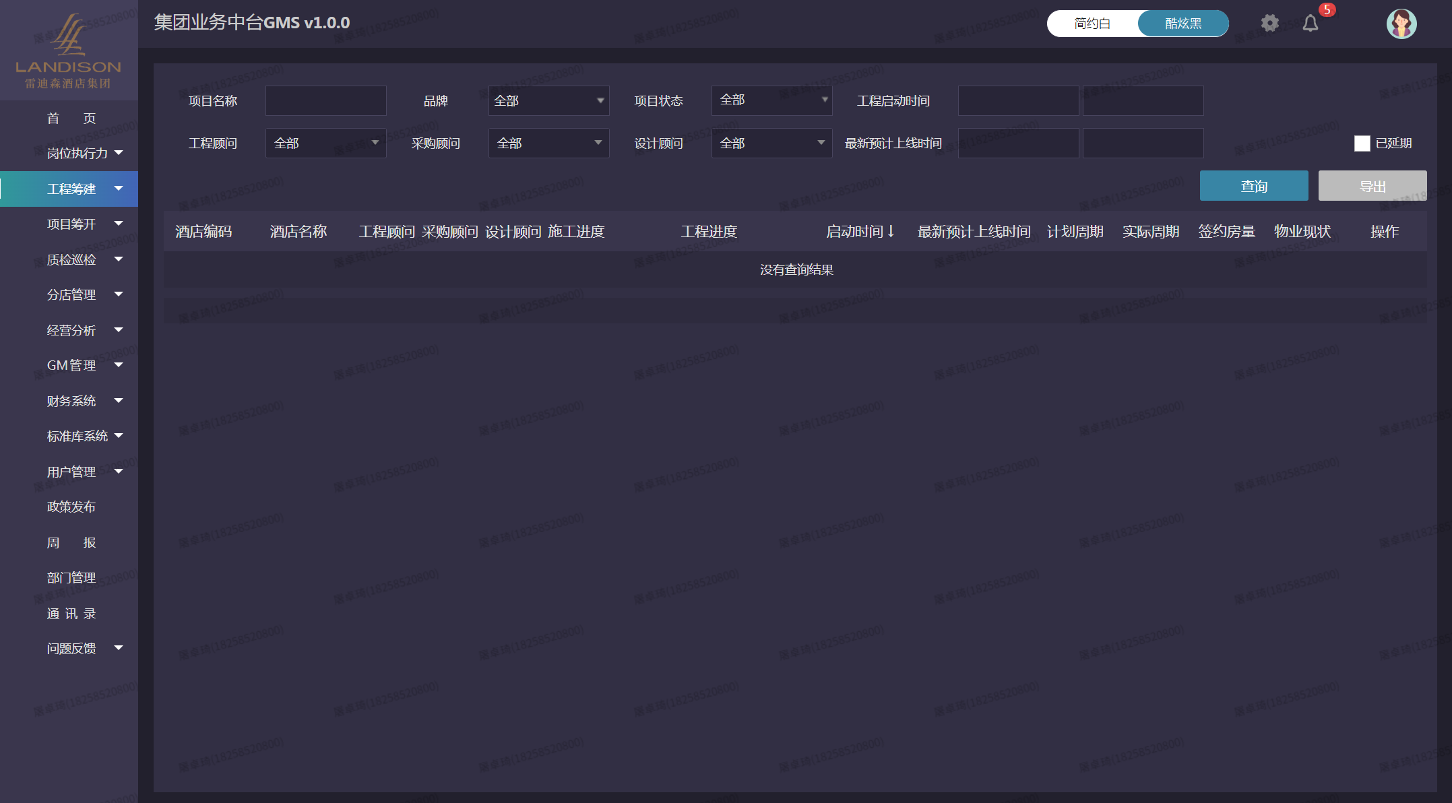The width and height of the screenshot is (1452, 803).
Task: Click the first 工程启动时间 date field
Action: coord(1017,100)
